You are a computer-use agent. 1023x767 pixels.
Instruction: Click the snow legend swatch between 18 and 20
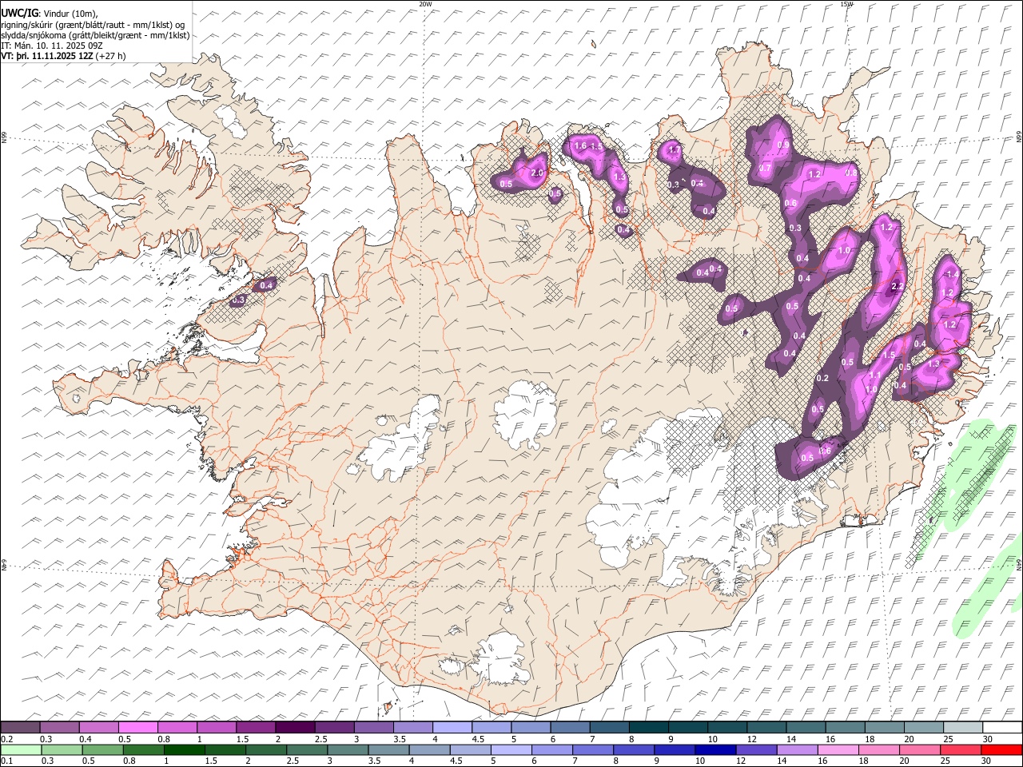coord(884,727)
